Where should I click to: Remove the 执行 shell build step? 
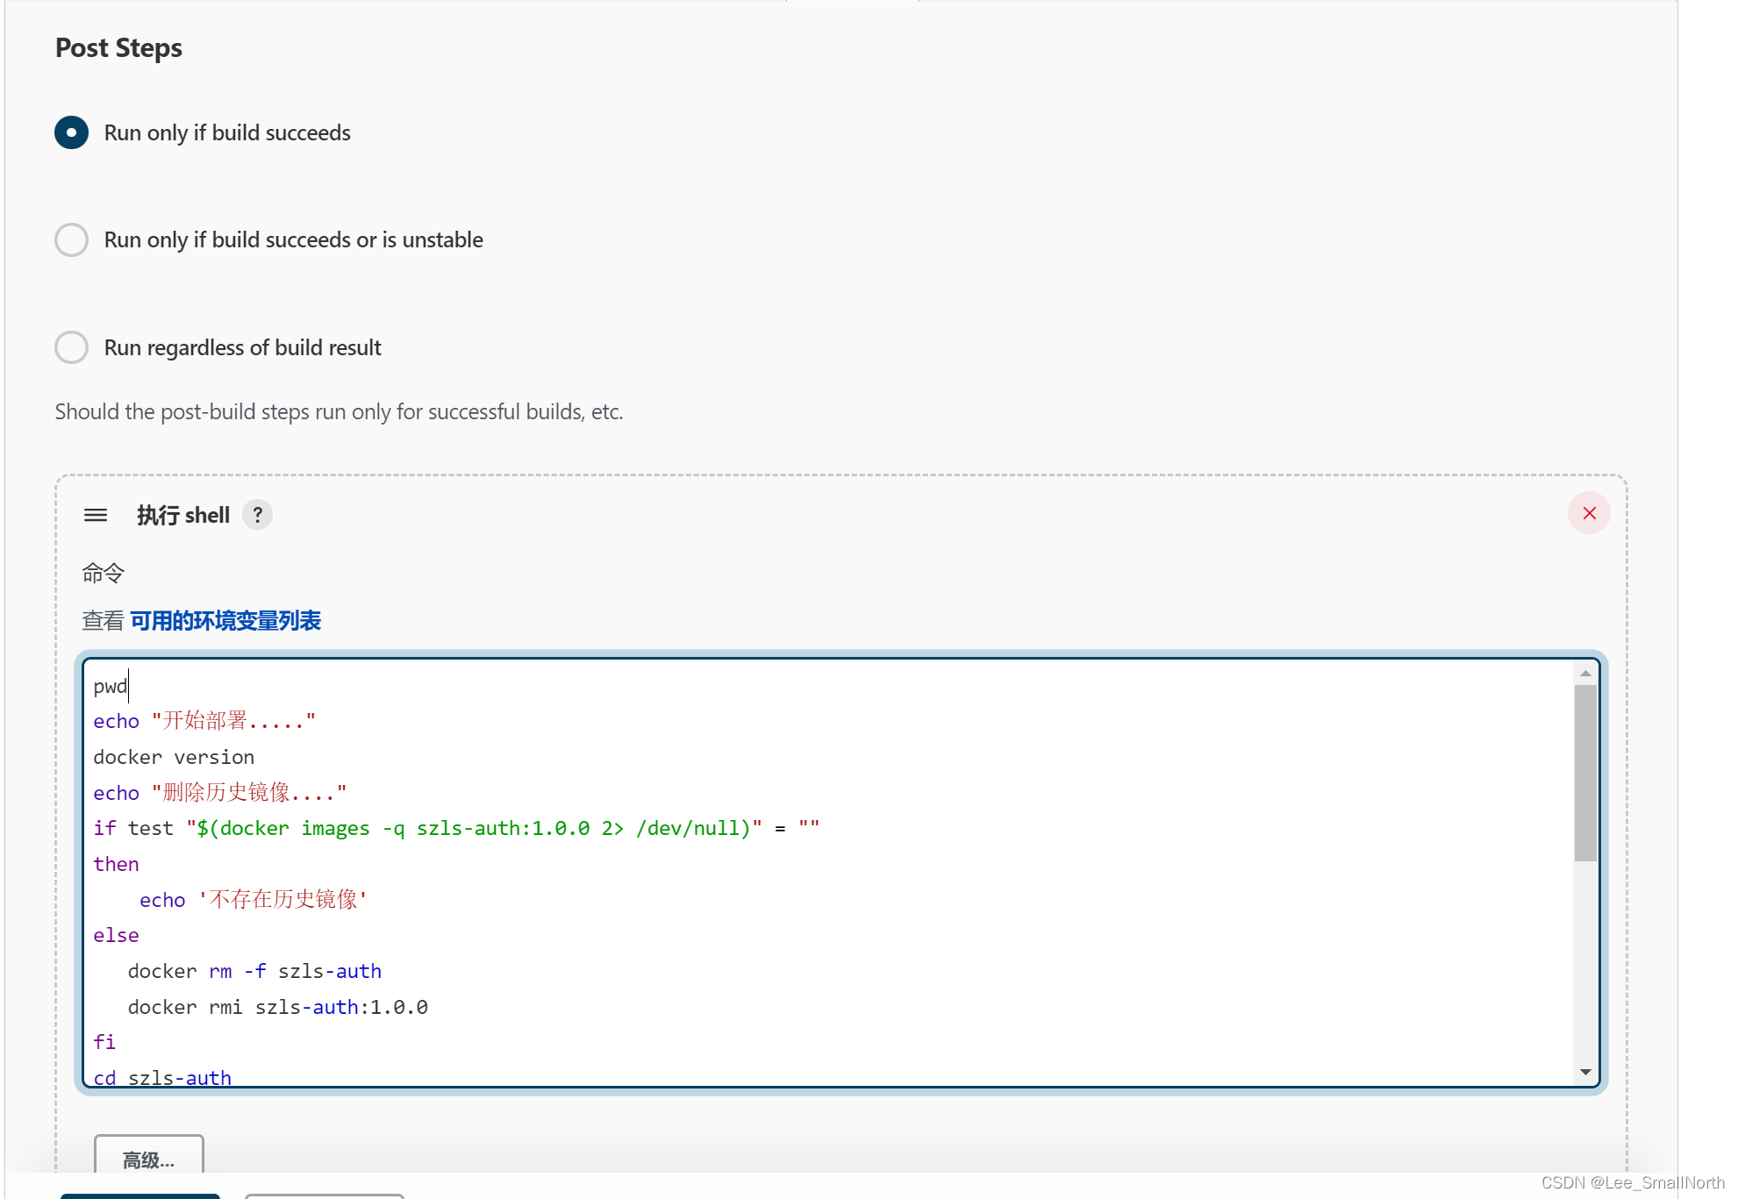(1589, 513)
